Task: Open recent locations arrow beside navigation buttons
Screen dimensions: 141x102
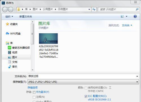Action: [x=15, y=10]
